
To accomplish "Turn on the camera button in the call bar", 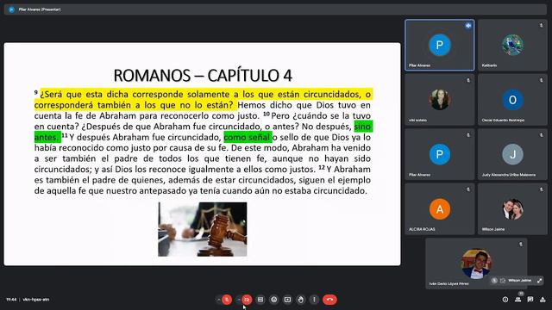I will (x=248, y=300).
